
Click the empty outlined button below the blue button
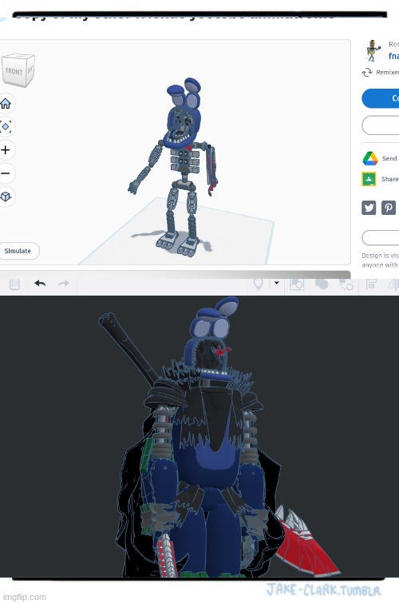[381, 125]
